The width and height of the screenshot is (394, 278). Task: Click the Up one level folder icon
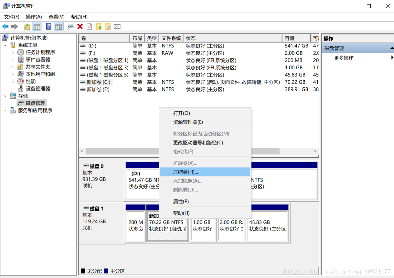27,26
